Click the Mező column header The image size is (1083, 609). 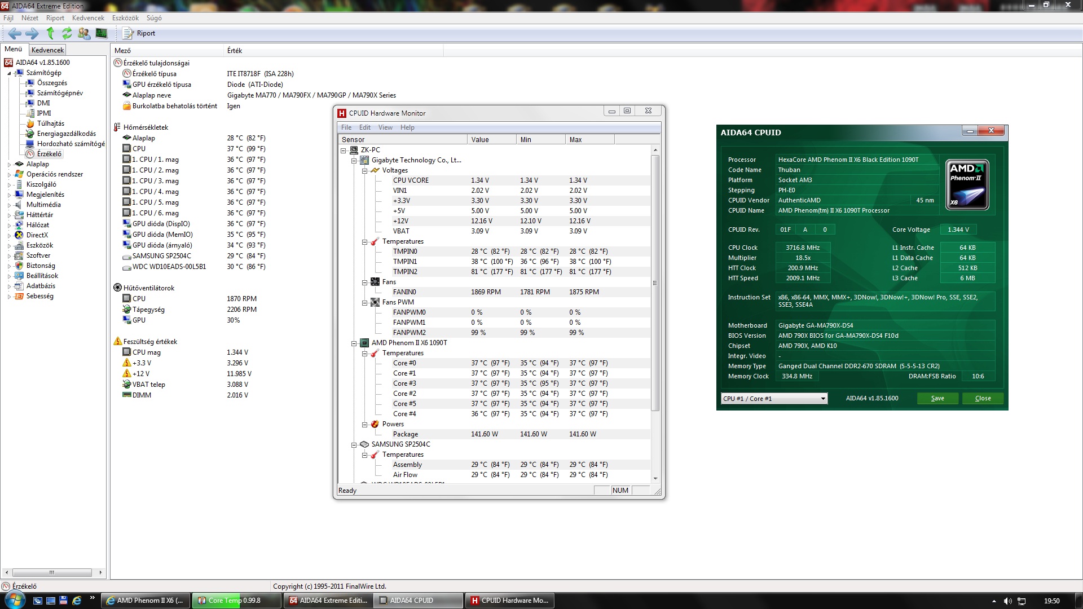tap(168, 51)
